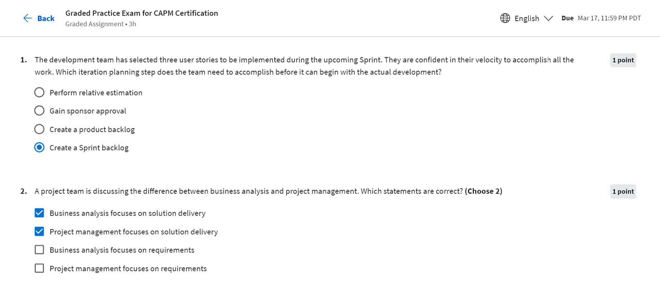The width and height of the screenshot is (660, 288).
Task: Click the Back link
Action: tap(46, 18)
